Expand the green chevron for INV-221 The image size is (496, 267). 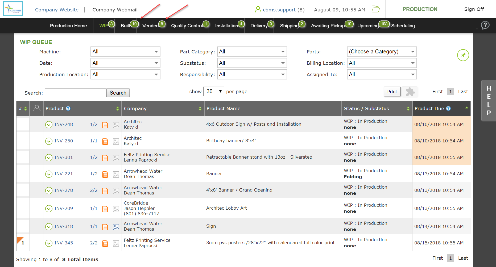point(49,174)
